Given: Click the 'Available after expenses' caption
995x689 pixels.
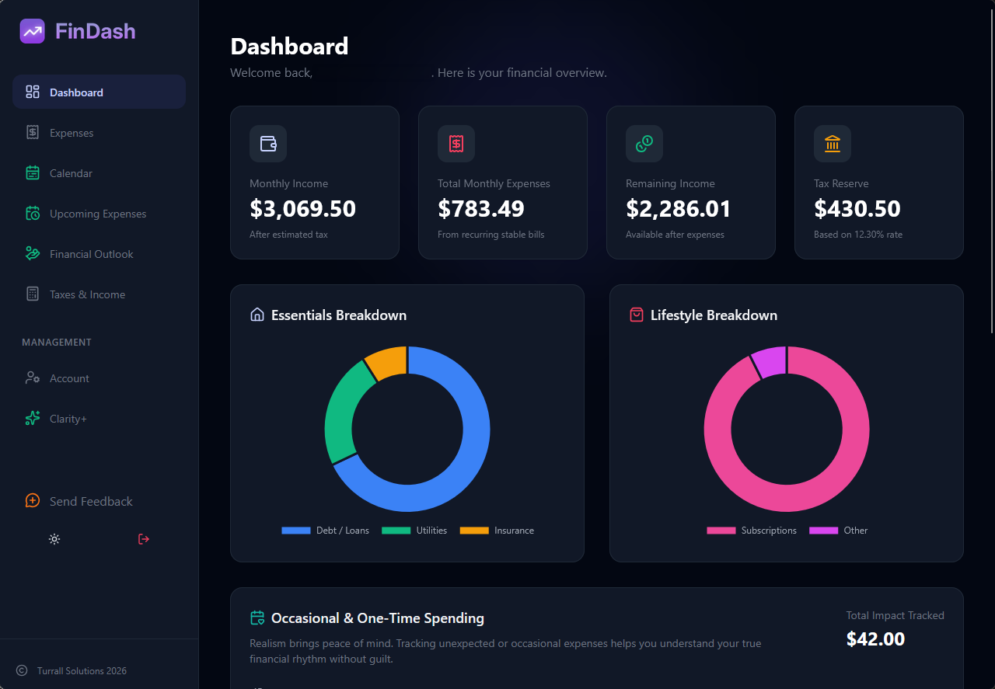Looking at the screenshot, I should coord(675,235).
